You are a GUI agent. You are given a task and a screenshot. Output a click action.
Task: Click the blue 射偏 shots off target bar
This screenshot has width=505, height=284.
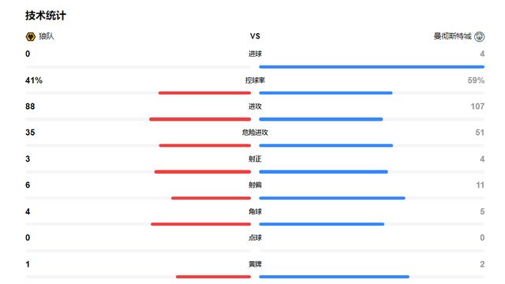332,198
